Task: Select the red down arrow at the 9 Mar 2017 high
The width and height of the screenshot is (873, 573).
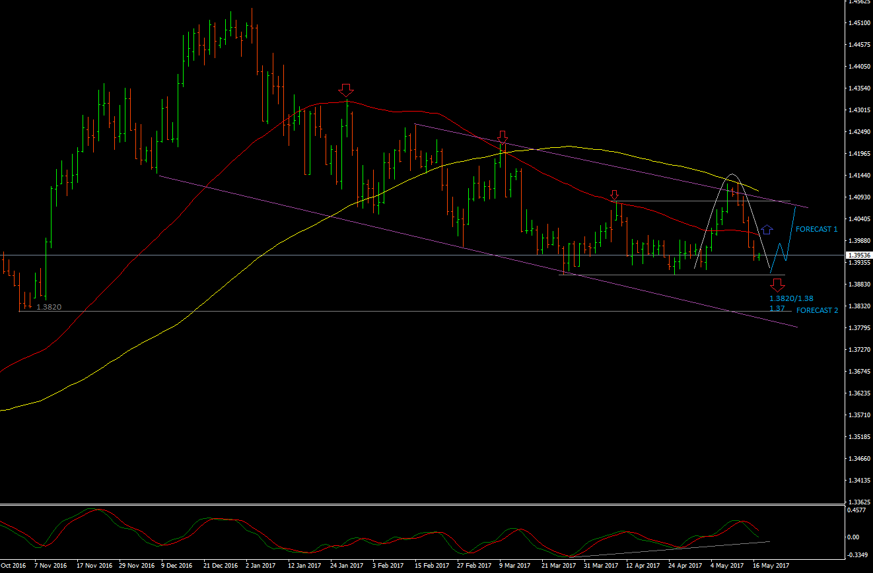Action: point(503,137)
